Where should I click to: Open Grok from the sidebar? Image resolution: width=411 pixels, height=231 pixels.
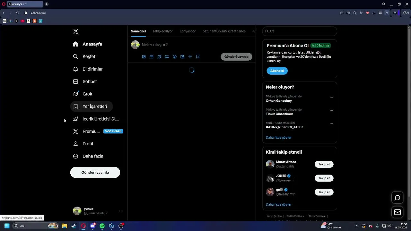coord(83,94)
